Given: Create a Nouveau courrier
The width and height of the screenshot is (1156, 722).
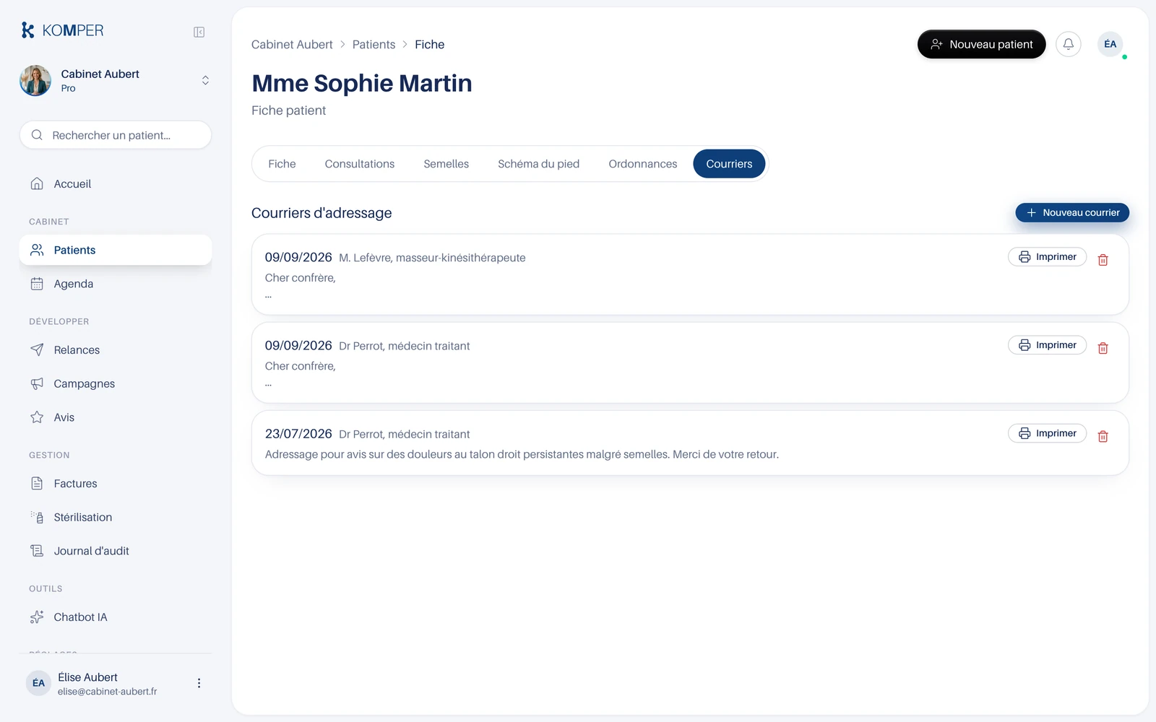Looking at the screenshot, I should [1072, 212].
